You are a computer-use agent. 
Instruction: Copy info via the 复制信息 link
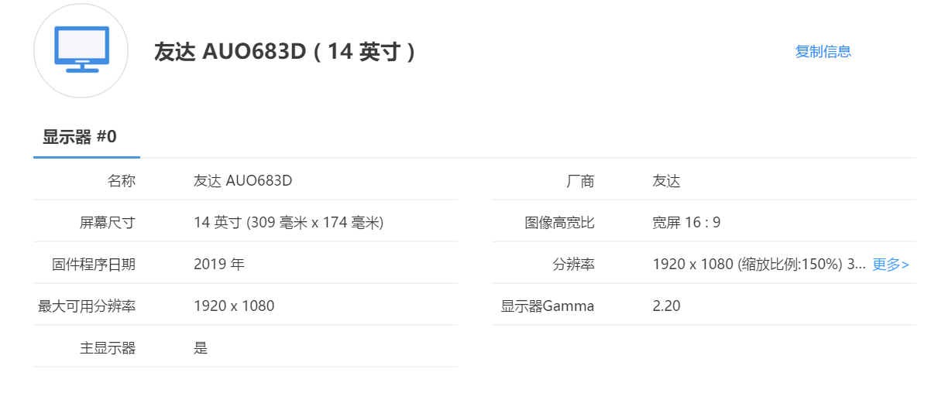[x=823, y=52]
